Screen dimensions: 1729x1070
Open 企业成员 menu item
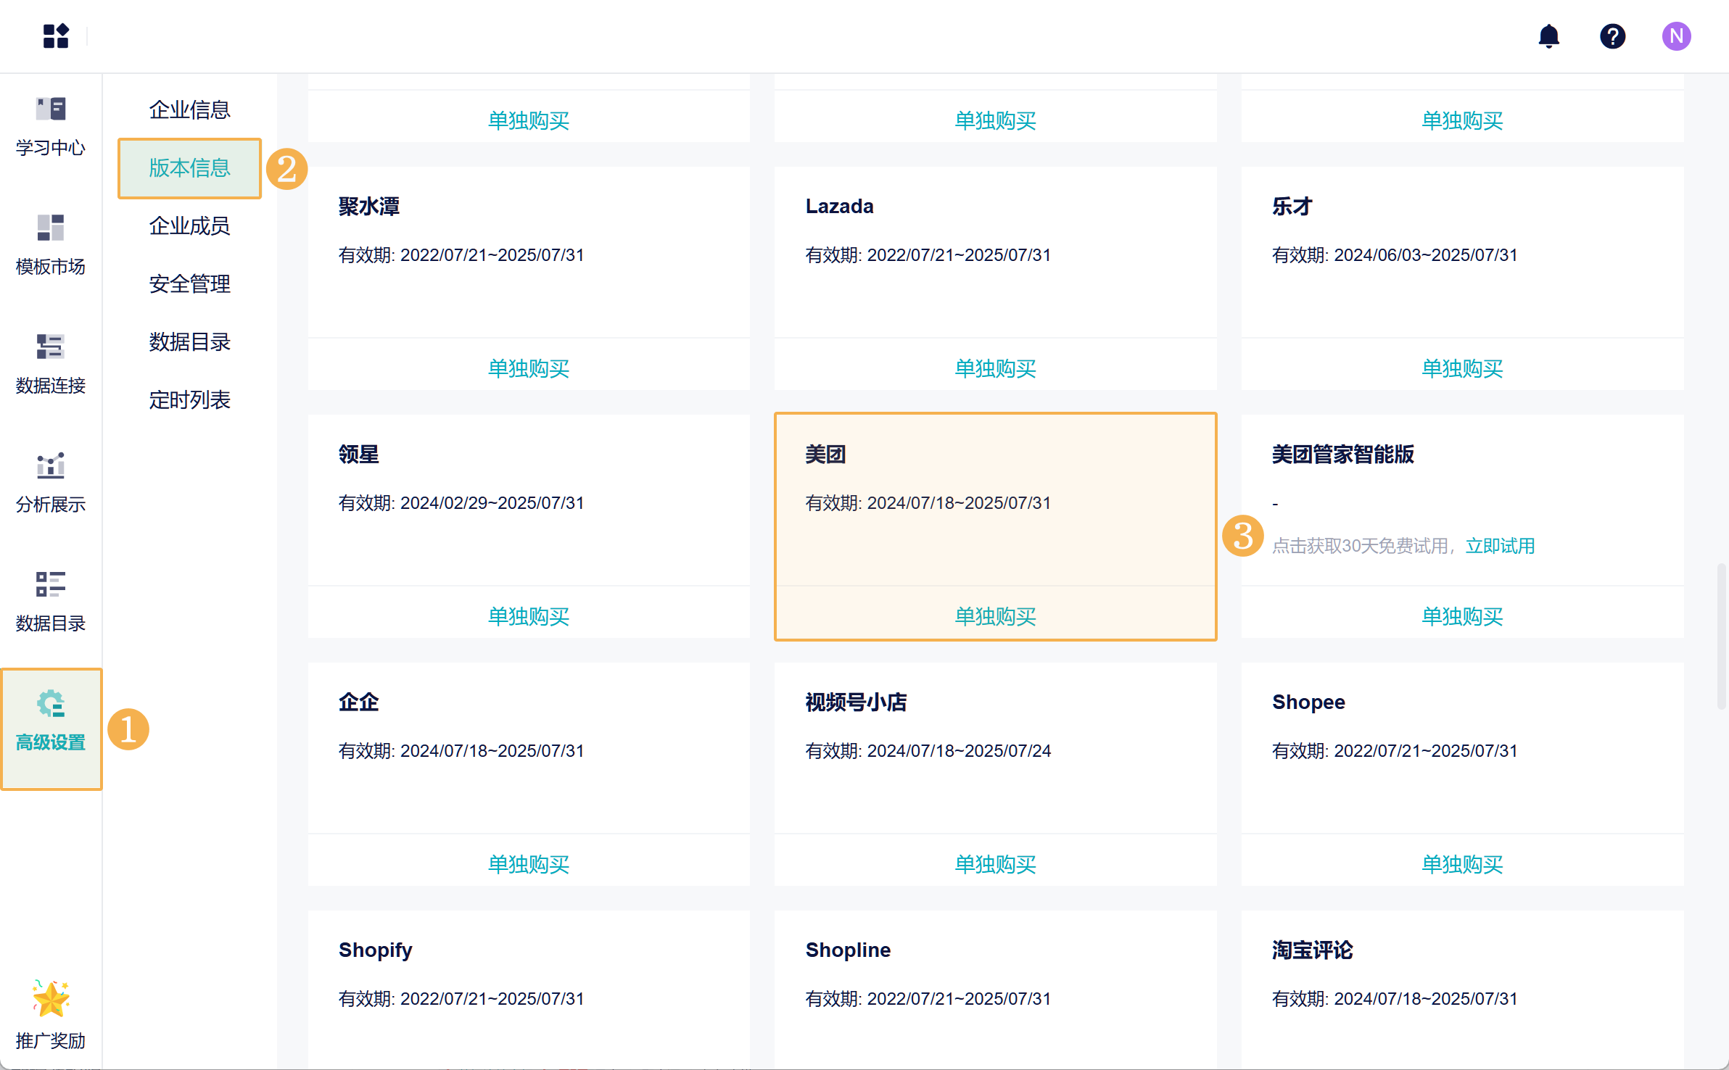click(189, 225)
